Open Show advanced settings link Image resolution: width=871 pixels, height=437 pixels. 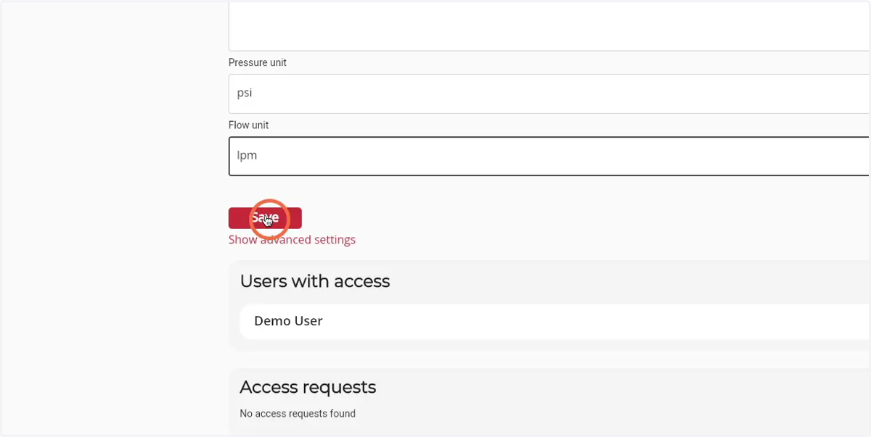tap(292, 240)
